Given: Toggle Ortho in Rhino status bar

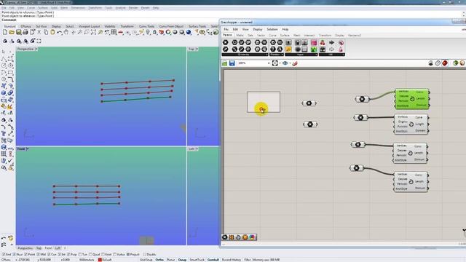Looking at the screenshot, I should tap(159, 260).
